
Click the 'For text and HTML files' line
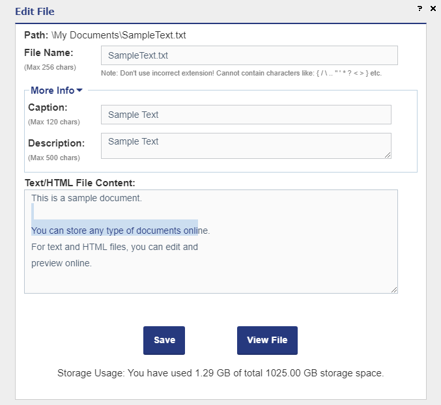115,247
